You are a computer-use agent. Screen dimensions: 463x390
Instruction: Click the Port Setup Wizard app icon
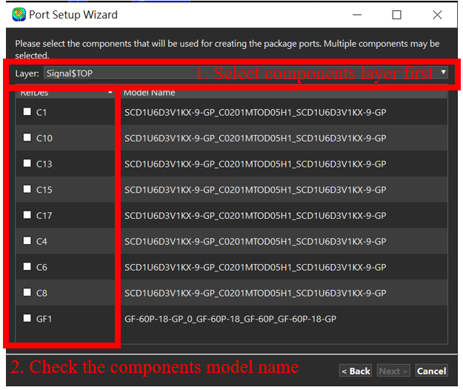click(x=19, y=15)
